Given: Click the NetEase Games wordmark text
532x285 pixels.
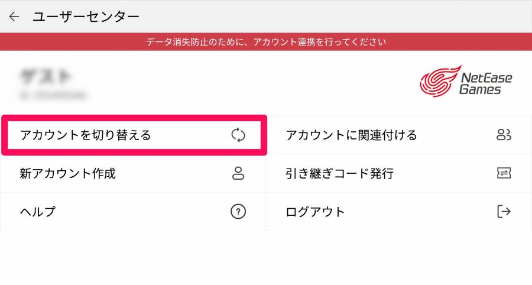Looking at the screenshot, I should 485,83.
